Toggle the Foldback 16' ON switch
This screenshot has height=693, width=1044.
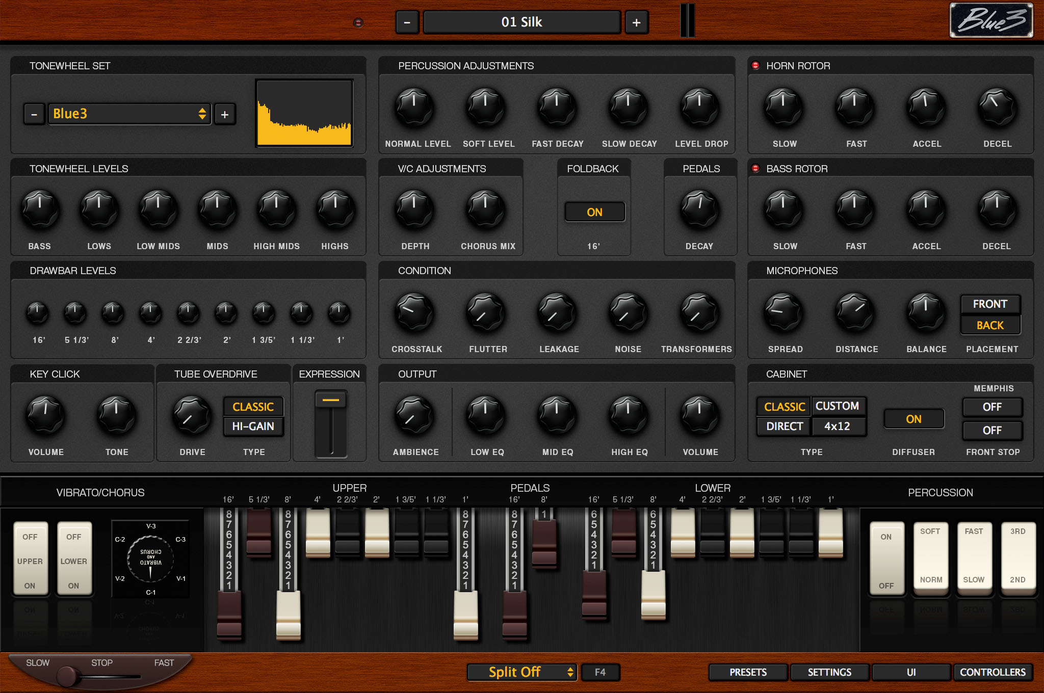point(594,212)
